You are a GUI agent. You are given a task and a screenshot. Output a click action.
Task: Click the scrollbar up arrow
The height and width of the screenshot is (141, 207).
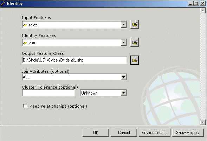203,11
